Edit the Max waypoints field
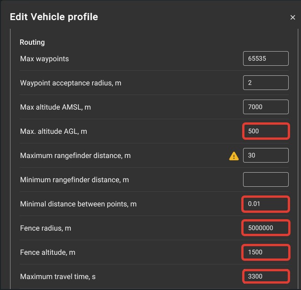This screenshot has width=301, height=290. (x=266, y=58)
